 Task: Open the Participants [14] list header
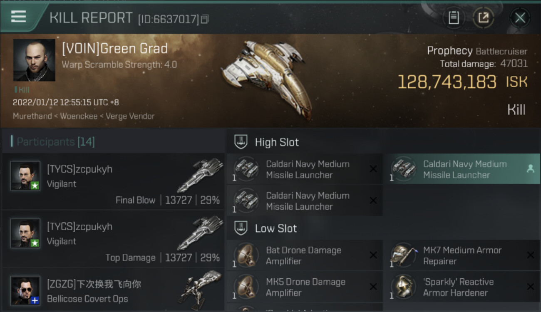pyautogui.click(x=56, y=142)
